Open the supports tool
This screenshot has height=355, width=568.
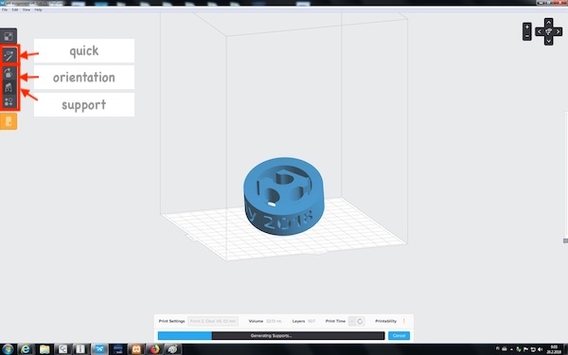(9, 87)
